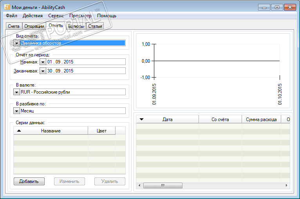Screen dimensions: 300x199
Task: Click the start date field 01.09.2015
Action: click(x=86, y=62)
